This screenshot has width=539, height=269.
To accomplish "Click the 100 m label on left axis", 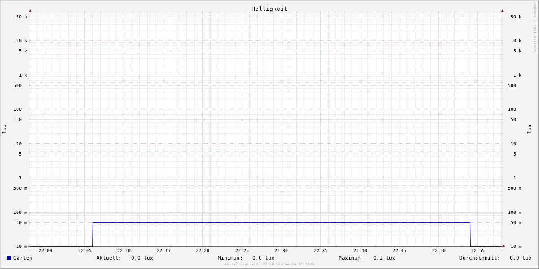I will (20, 213).
